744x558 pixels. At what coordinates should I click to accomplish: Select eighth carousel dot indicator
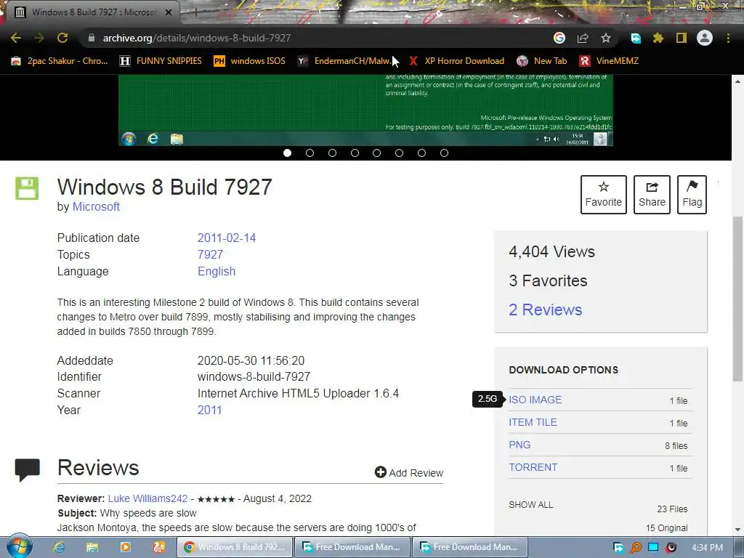(x=444, y=153)
